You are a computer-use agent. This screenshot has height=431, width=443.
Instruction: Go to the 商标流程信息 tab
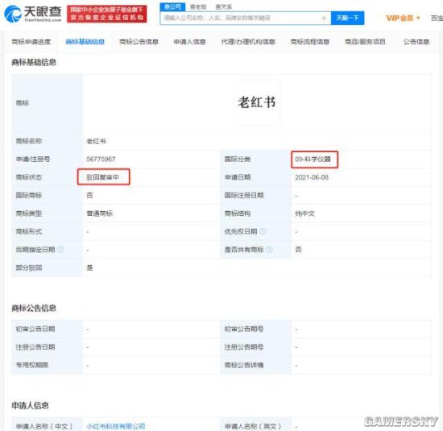(x=310, y=42)
